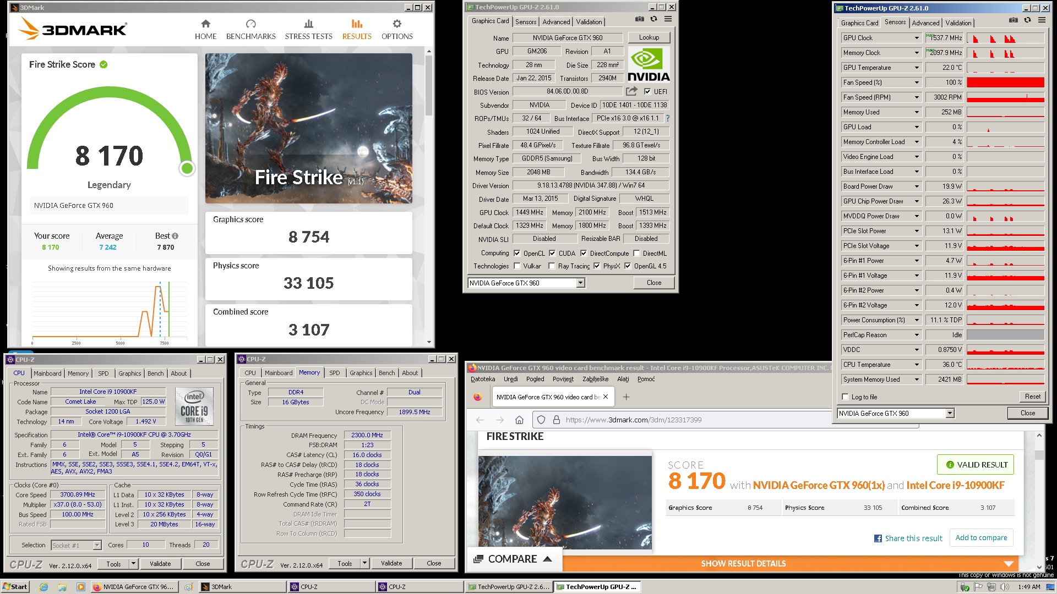This screenshot has height=594, width=1057.
Task: Expand GPU Clock sensor dropdown
Action: (x=917, y=38)
